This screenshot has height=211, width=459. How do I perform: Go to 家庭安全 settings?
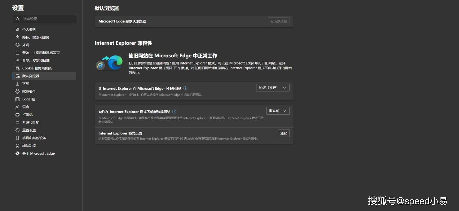coord(44,91)
